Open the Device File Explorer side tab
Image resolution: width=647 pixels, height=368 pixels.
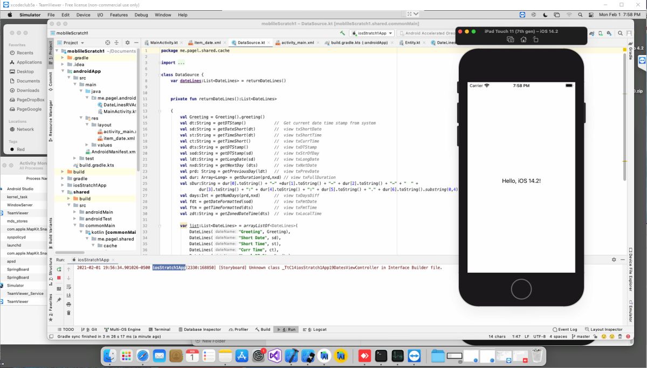pos(630,269)
